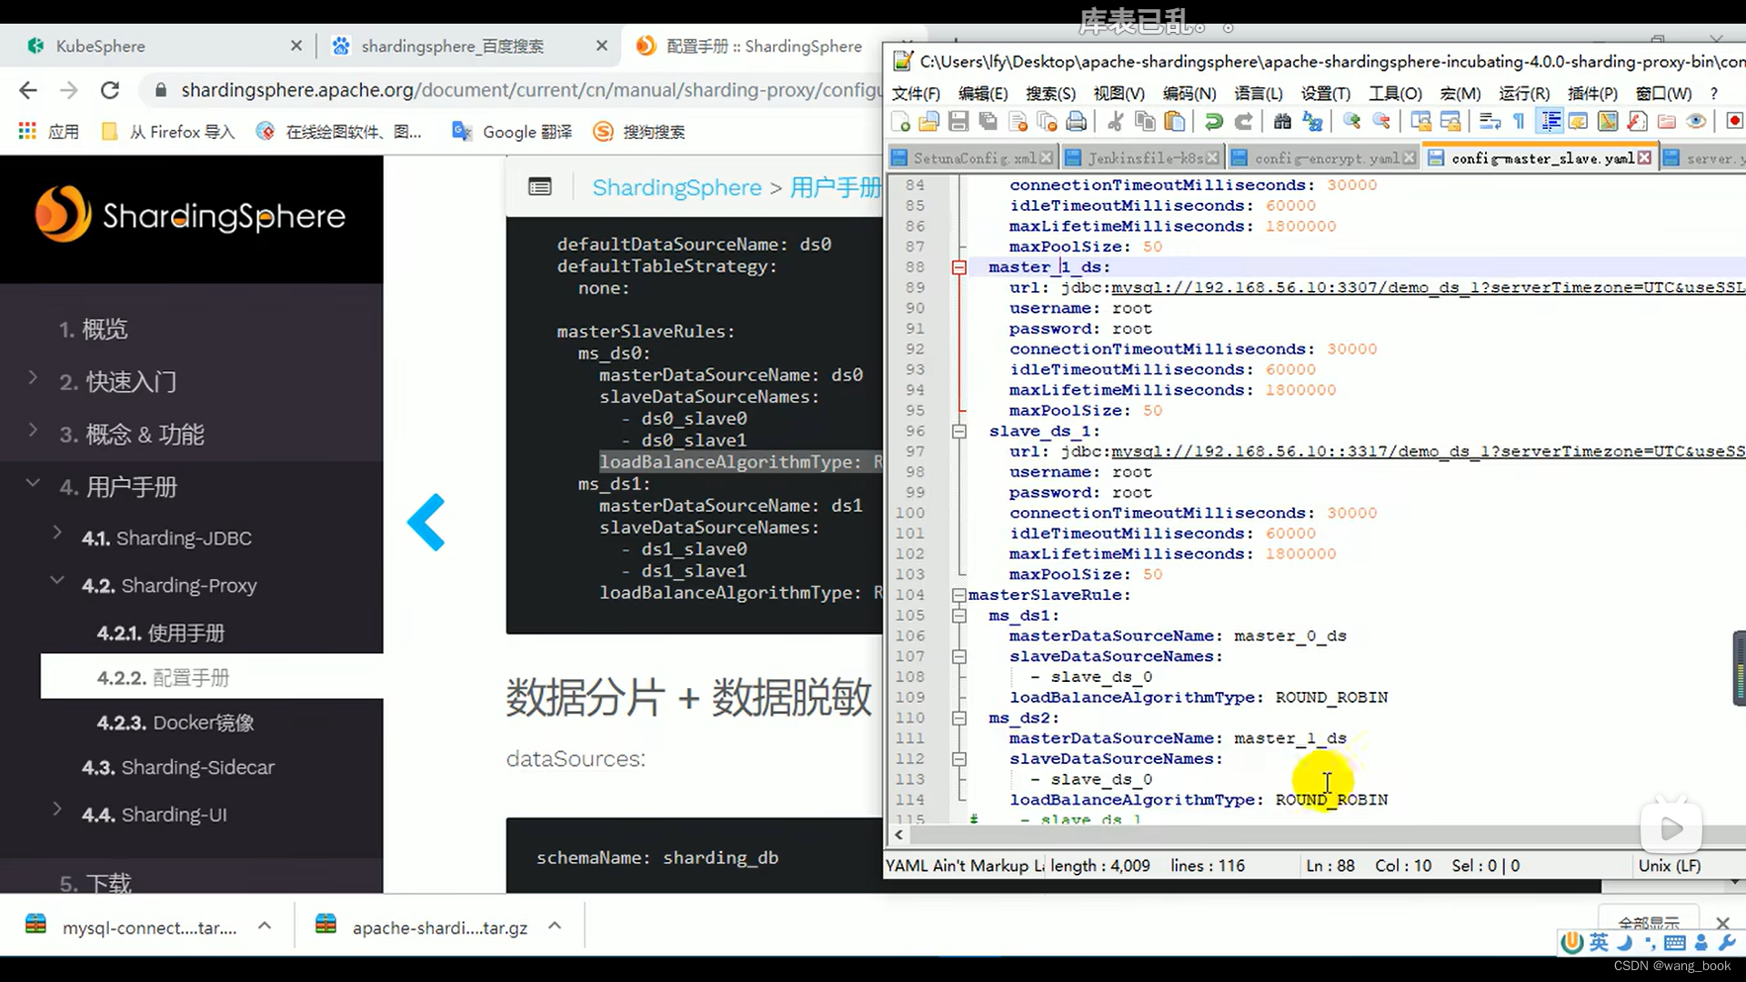Toggle word wrap in Notepad++ toolbar
This screenshot has height=982, width=1746.
point(1490,121)
